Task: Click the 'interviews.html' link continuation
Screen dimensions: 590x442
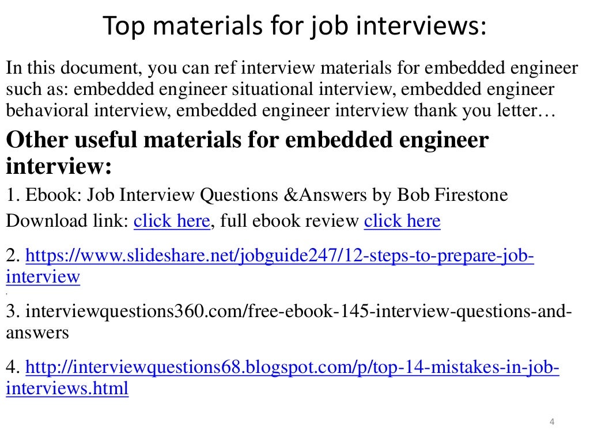Action: tap(67, 388)
